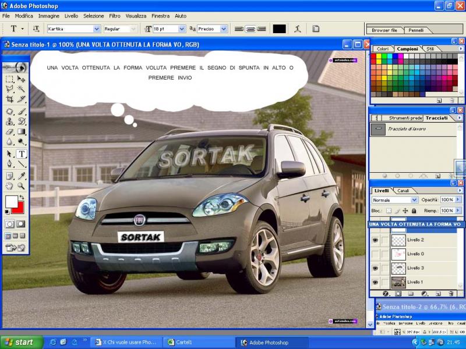This screenshot has width=466, height=349.
Task: Hide Livello 2 with its eye icon
Action: 375,240
